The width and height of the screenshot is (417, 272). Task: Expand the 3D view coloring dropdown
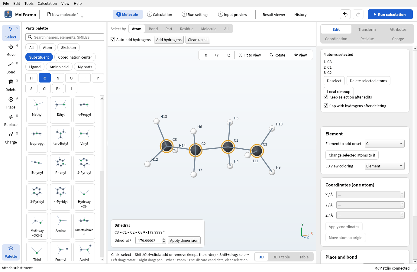pos(384,166)
